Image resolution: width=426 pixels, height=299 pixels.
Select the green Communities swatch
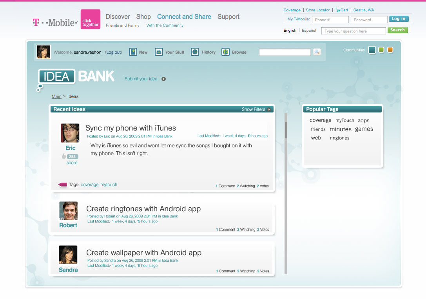pyautogui.click(x=381, y=50)
